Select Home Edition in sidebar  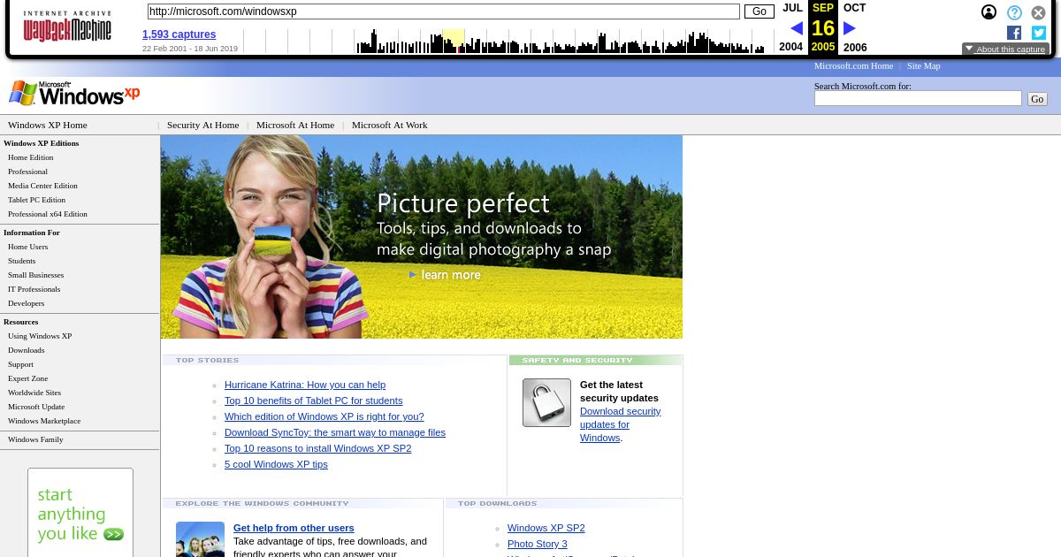click(31, 157)
